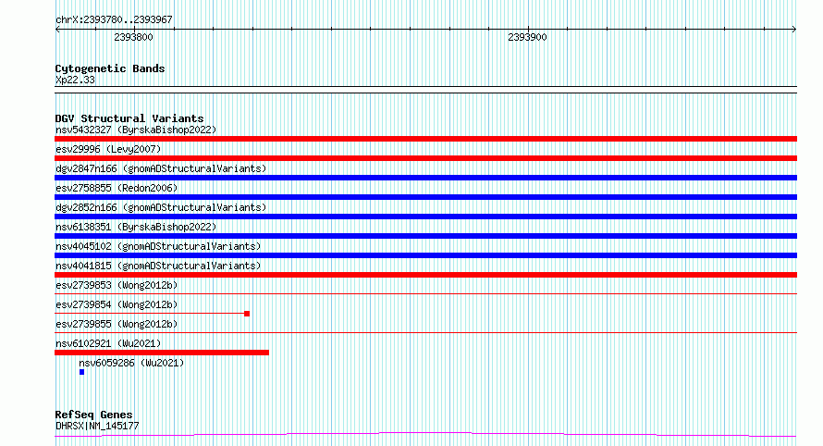Open the DHRSX|NM_145177 gene label
Screen dimensions: 823x446
[x=97, y=426]
